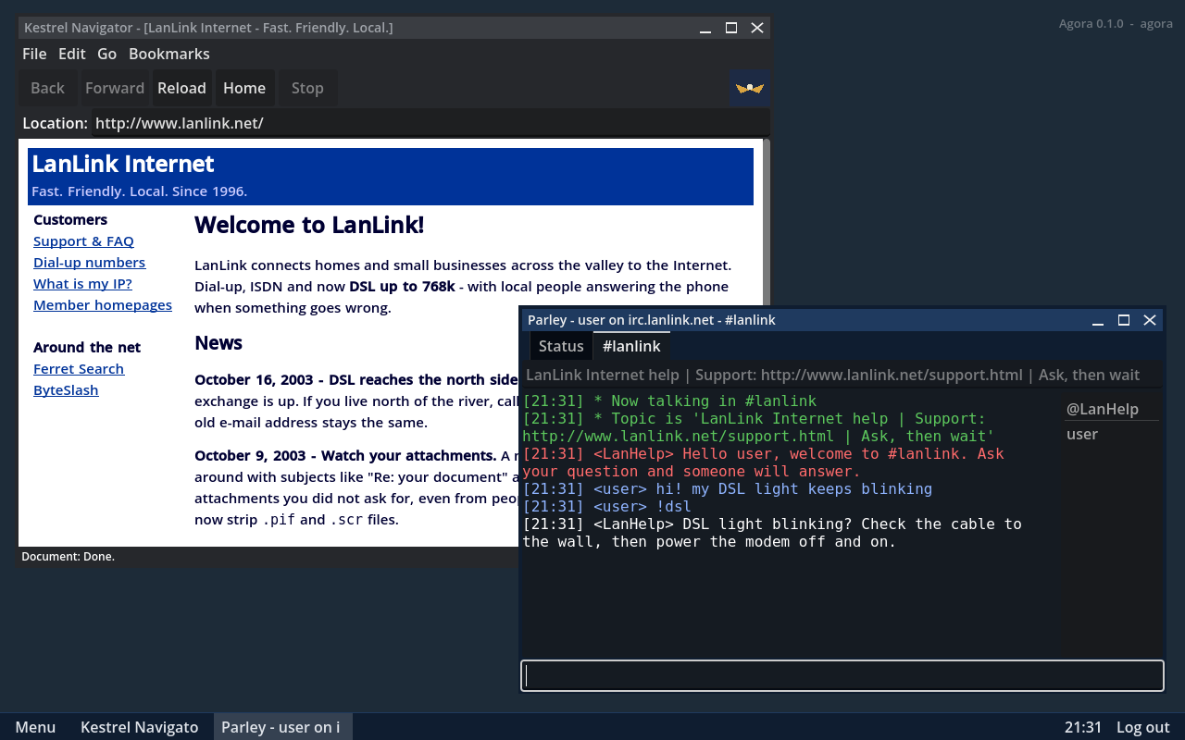1185x740 pixels.
Task: Follow the What is my IP? link
Action: coord(82,284)
